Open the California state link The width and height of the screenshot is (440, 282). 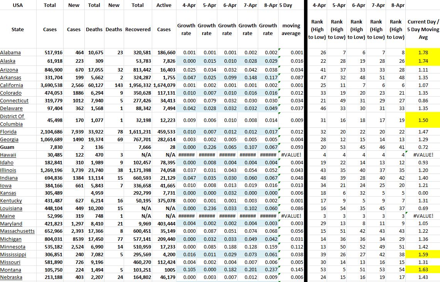point(12,85)
